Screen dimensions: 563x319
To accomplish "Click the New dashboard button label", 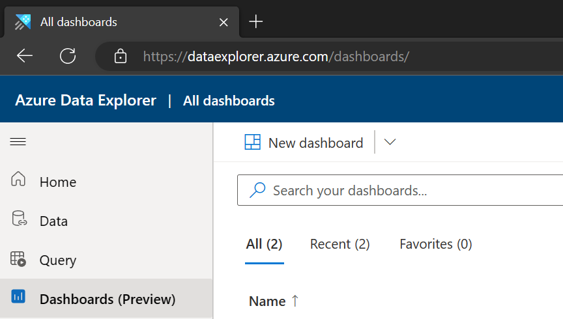I will pyautogui.click(x=316, y=143).
